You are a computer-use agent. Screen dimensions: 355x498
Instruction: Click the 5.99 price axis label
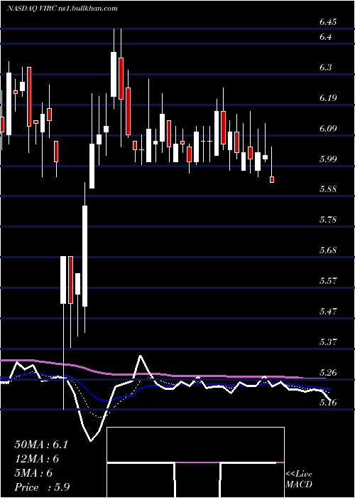(328, 159)
